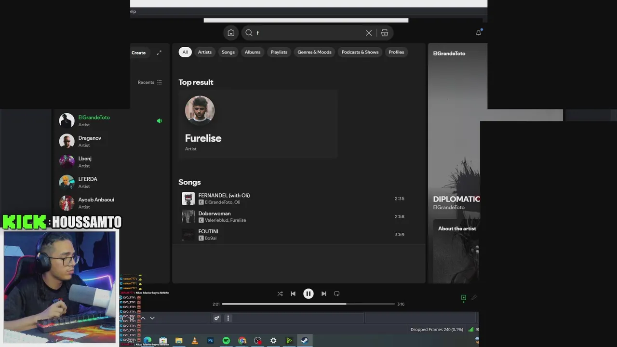Open ElGrandeToto in the library list

[110, 120]
